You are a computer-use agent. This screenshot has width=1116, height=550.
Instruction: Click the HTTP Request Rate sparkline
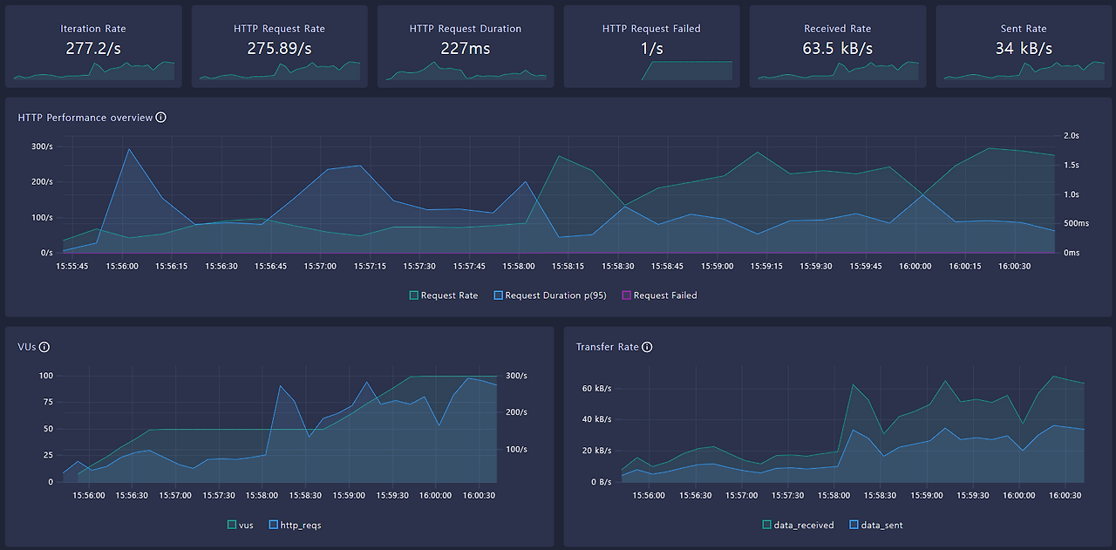pos(280,71)
